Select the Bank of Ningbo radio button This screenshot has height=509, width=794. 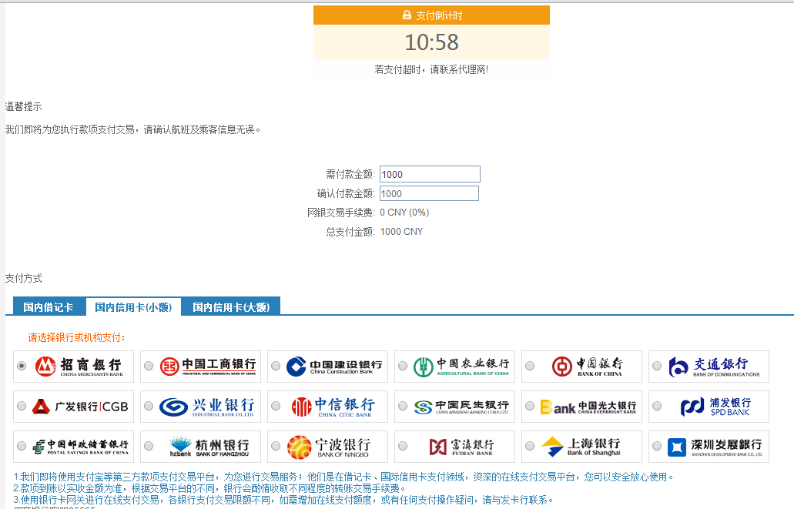click(276, 446)
